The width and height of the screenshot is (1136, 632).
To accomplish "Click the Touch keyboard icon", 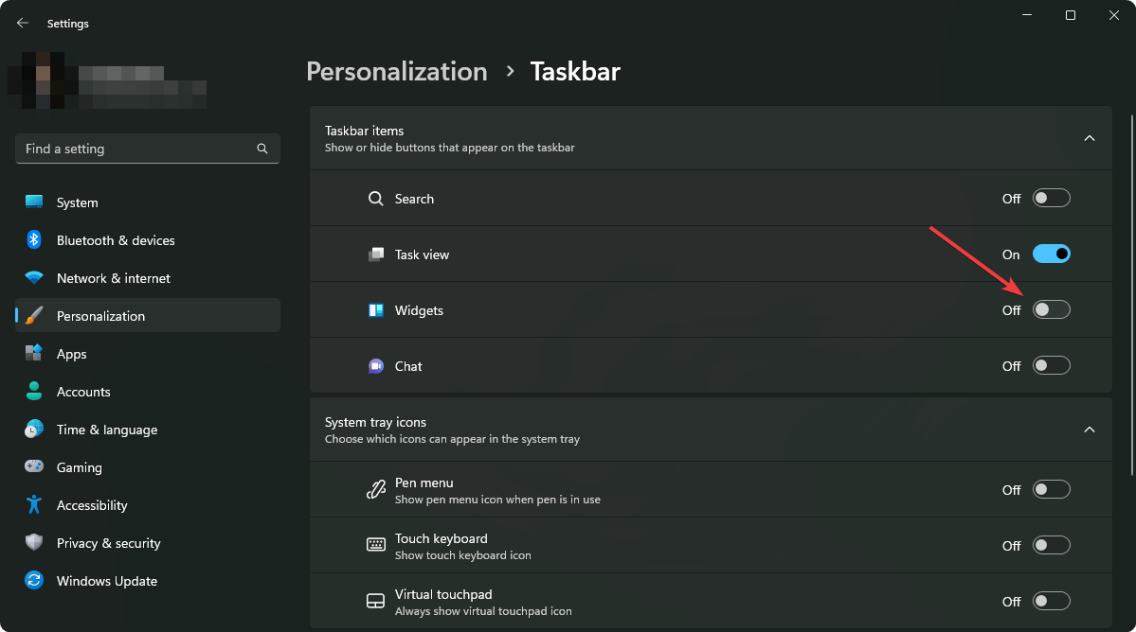I will point(375,545).
